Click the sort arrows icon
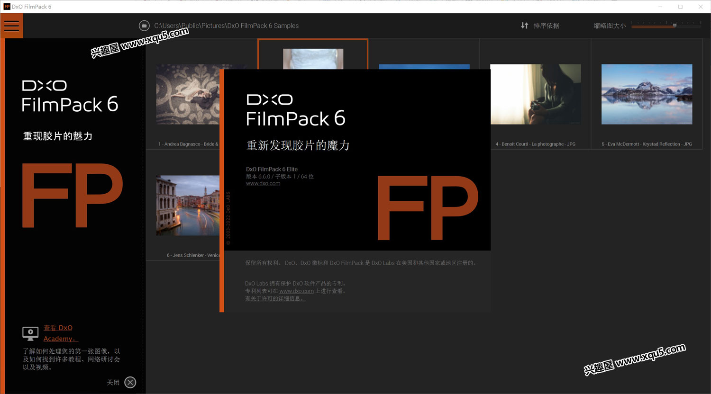Screen dimensions: 711x394 pyautogui.click(x=524, y=26)
